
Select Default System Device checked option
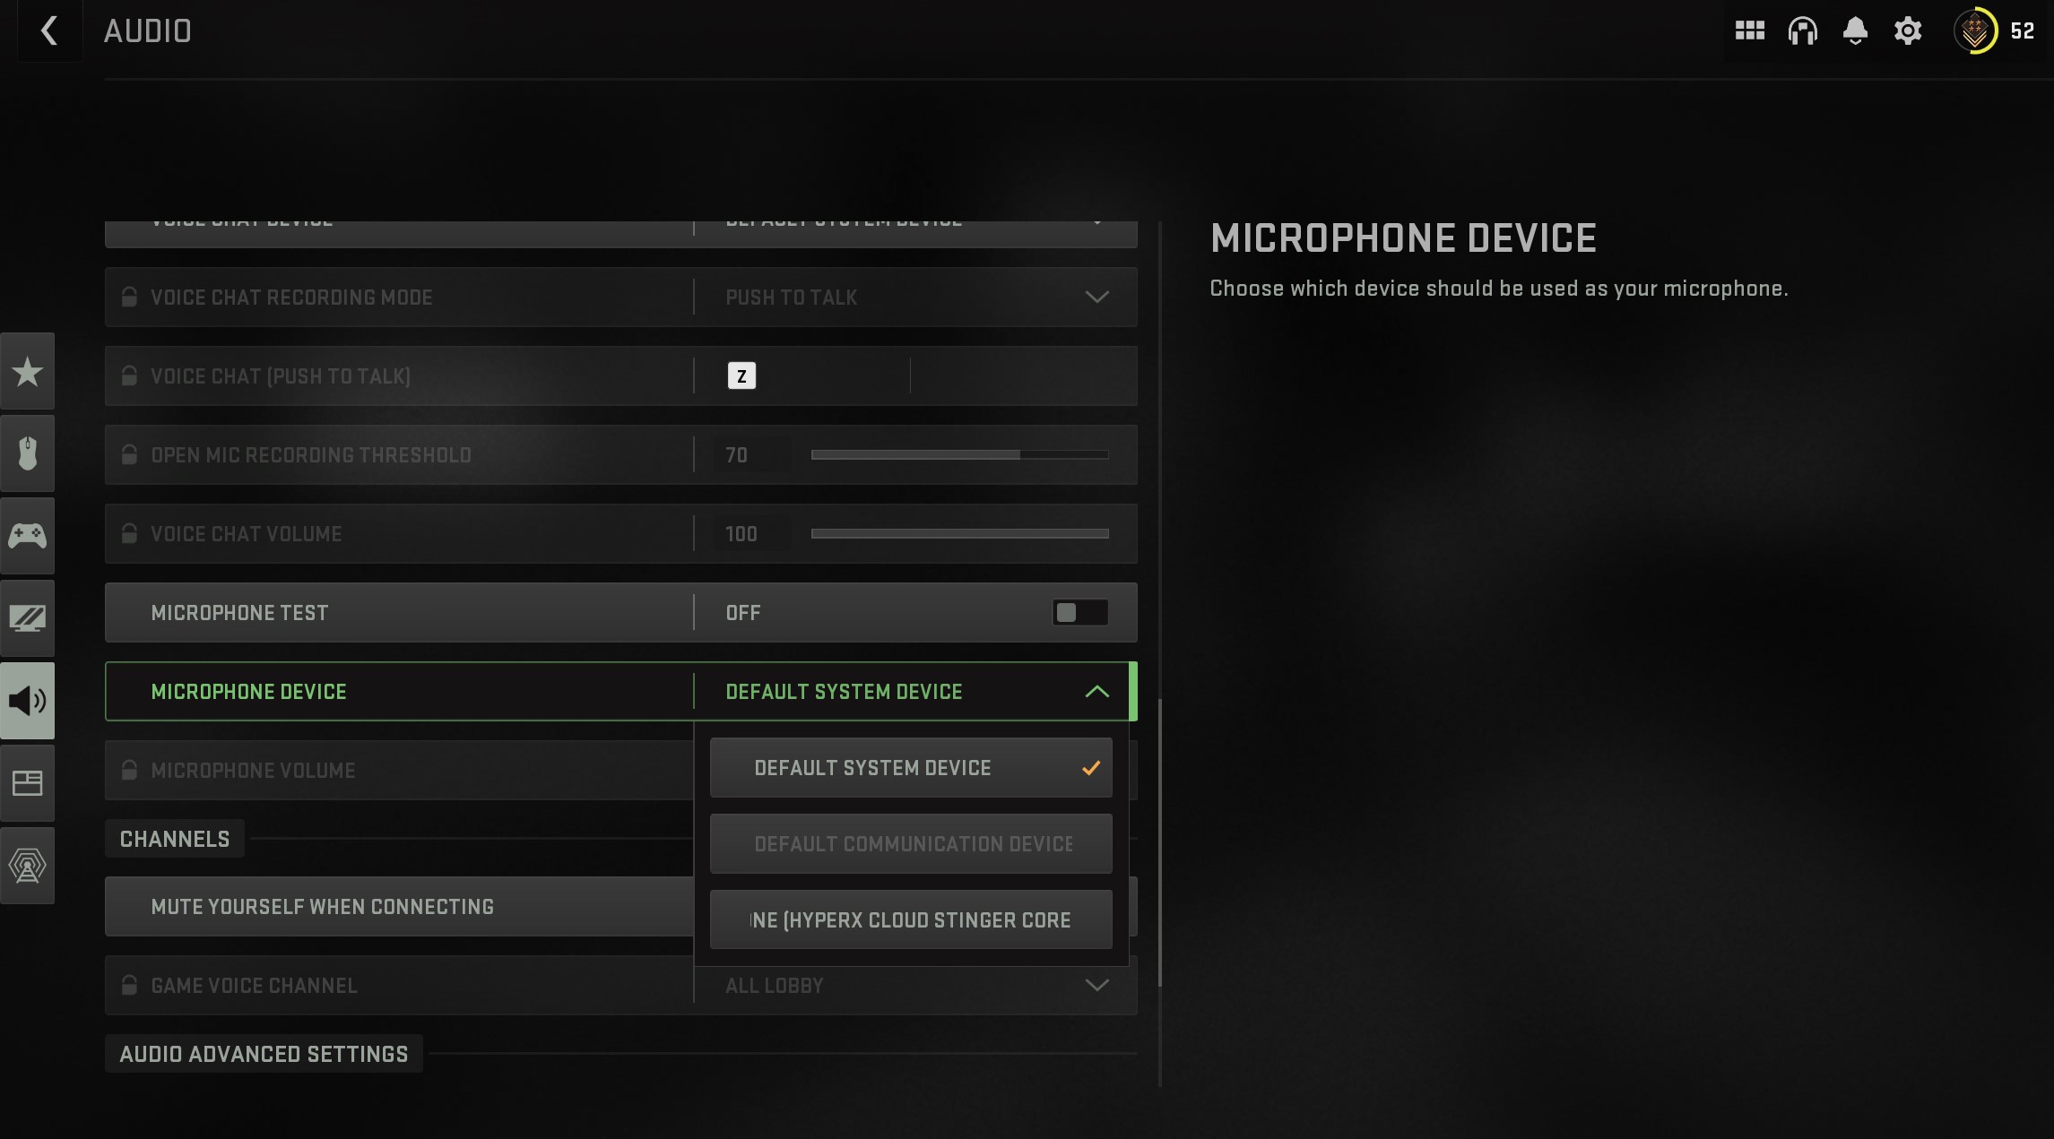pos(911,768)
